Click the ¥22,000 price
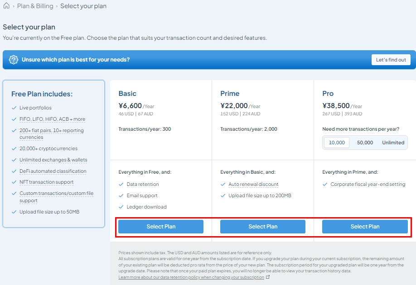The width and height of the screenshot is (416, 285). click(x=234, y=106)
